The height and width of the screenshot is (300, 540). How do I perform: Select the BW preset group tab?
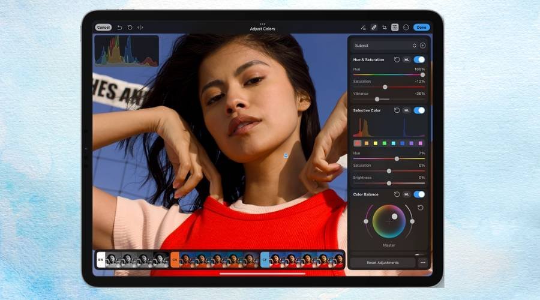(100, 259)
